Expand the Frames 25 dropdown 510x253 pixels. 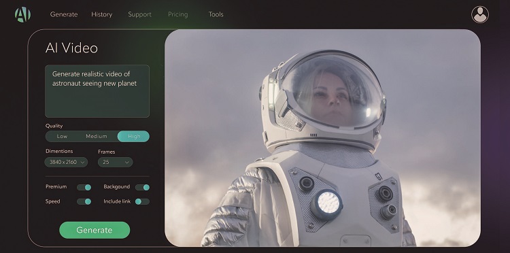(115, 162)
